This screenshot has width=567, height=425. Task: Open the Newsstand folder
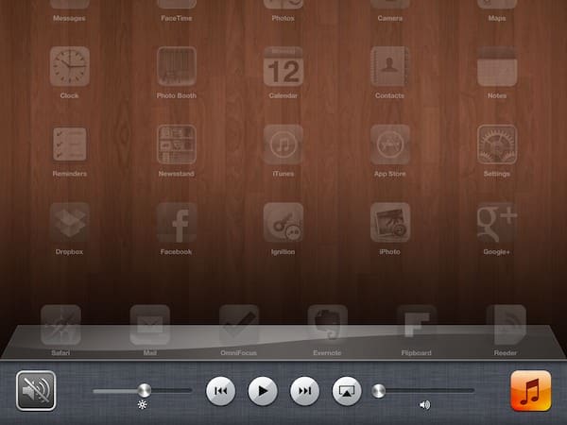coord(177,144)
